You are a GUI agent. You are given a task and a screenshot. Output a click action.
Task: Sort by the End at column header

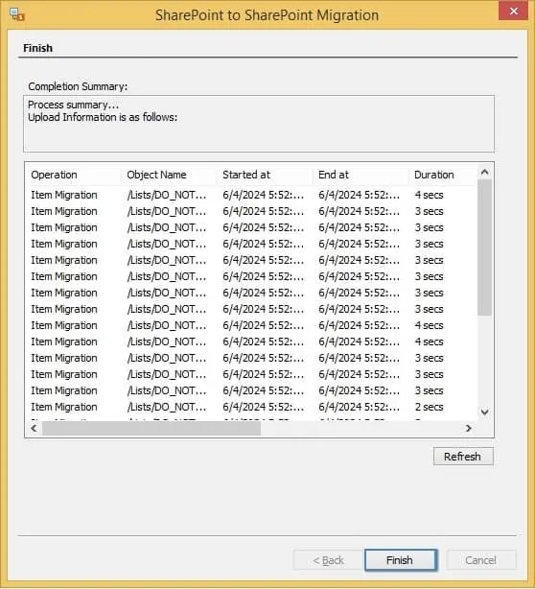click(x=361, y=175)
